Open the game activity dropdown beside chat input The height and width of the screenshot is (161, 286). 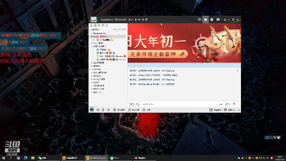(x=132, y=104)
